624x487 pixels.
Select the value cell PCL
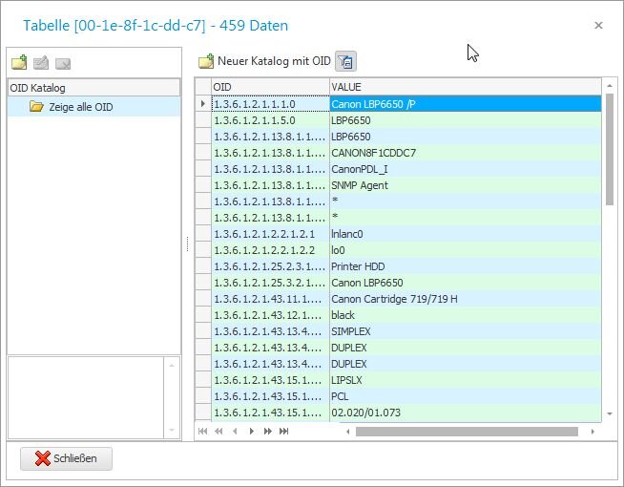(466, 396)
